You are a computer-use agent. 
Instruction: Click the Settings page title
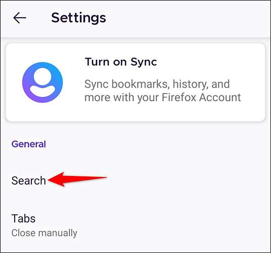(x=79, y=18)
